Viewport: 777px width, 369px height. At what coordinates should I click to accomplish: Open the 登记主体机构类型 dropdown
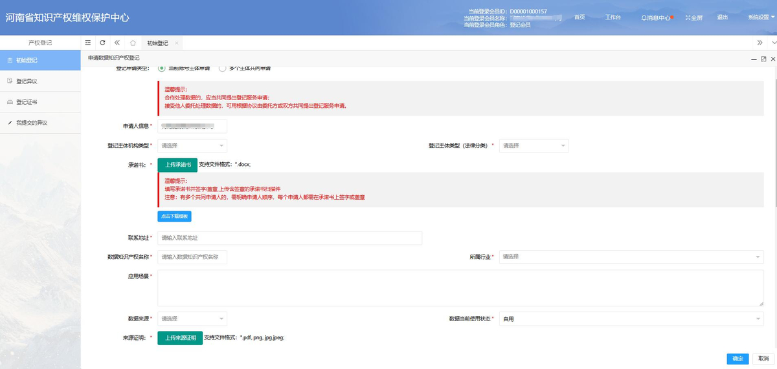(192, 145)
